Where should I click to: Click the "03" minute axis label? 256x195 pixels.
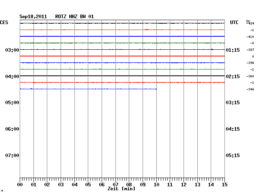(x=61, y=185)
